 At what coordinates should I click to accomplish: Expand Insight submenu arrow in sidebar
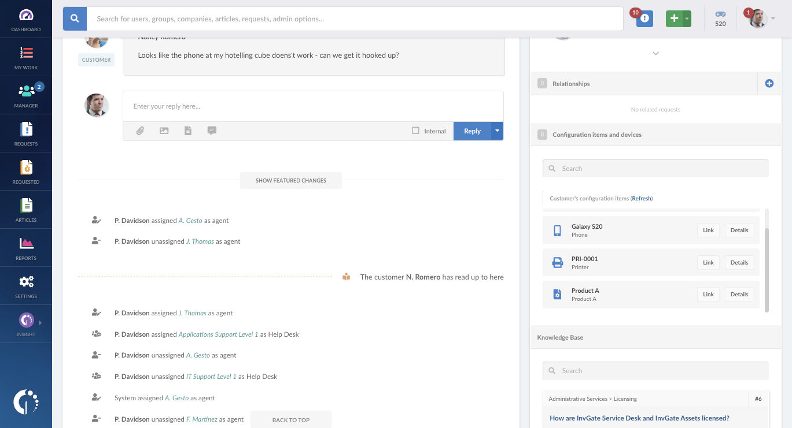click(40, 323)
